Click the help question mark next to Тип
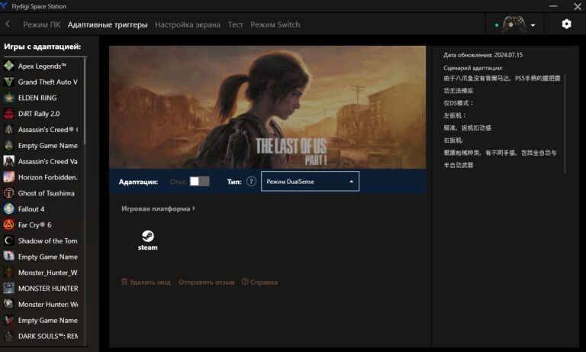Viewport: 586px width, 352px height. [x=251, y=182]
